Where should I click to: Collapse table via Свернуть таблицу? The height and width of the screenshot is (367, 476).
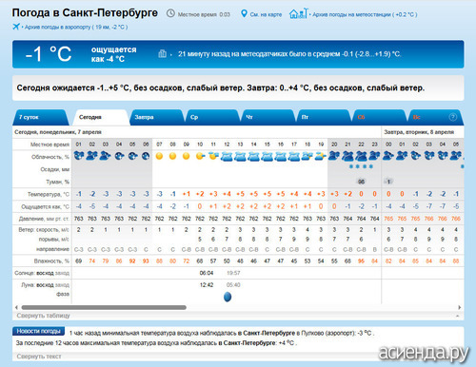43,316
